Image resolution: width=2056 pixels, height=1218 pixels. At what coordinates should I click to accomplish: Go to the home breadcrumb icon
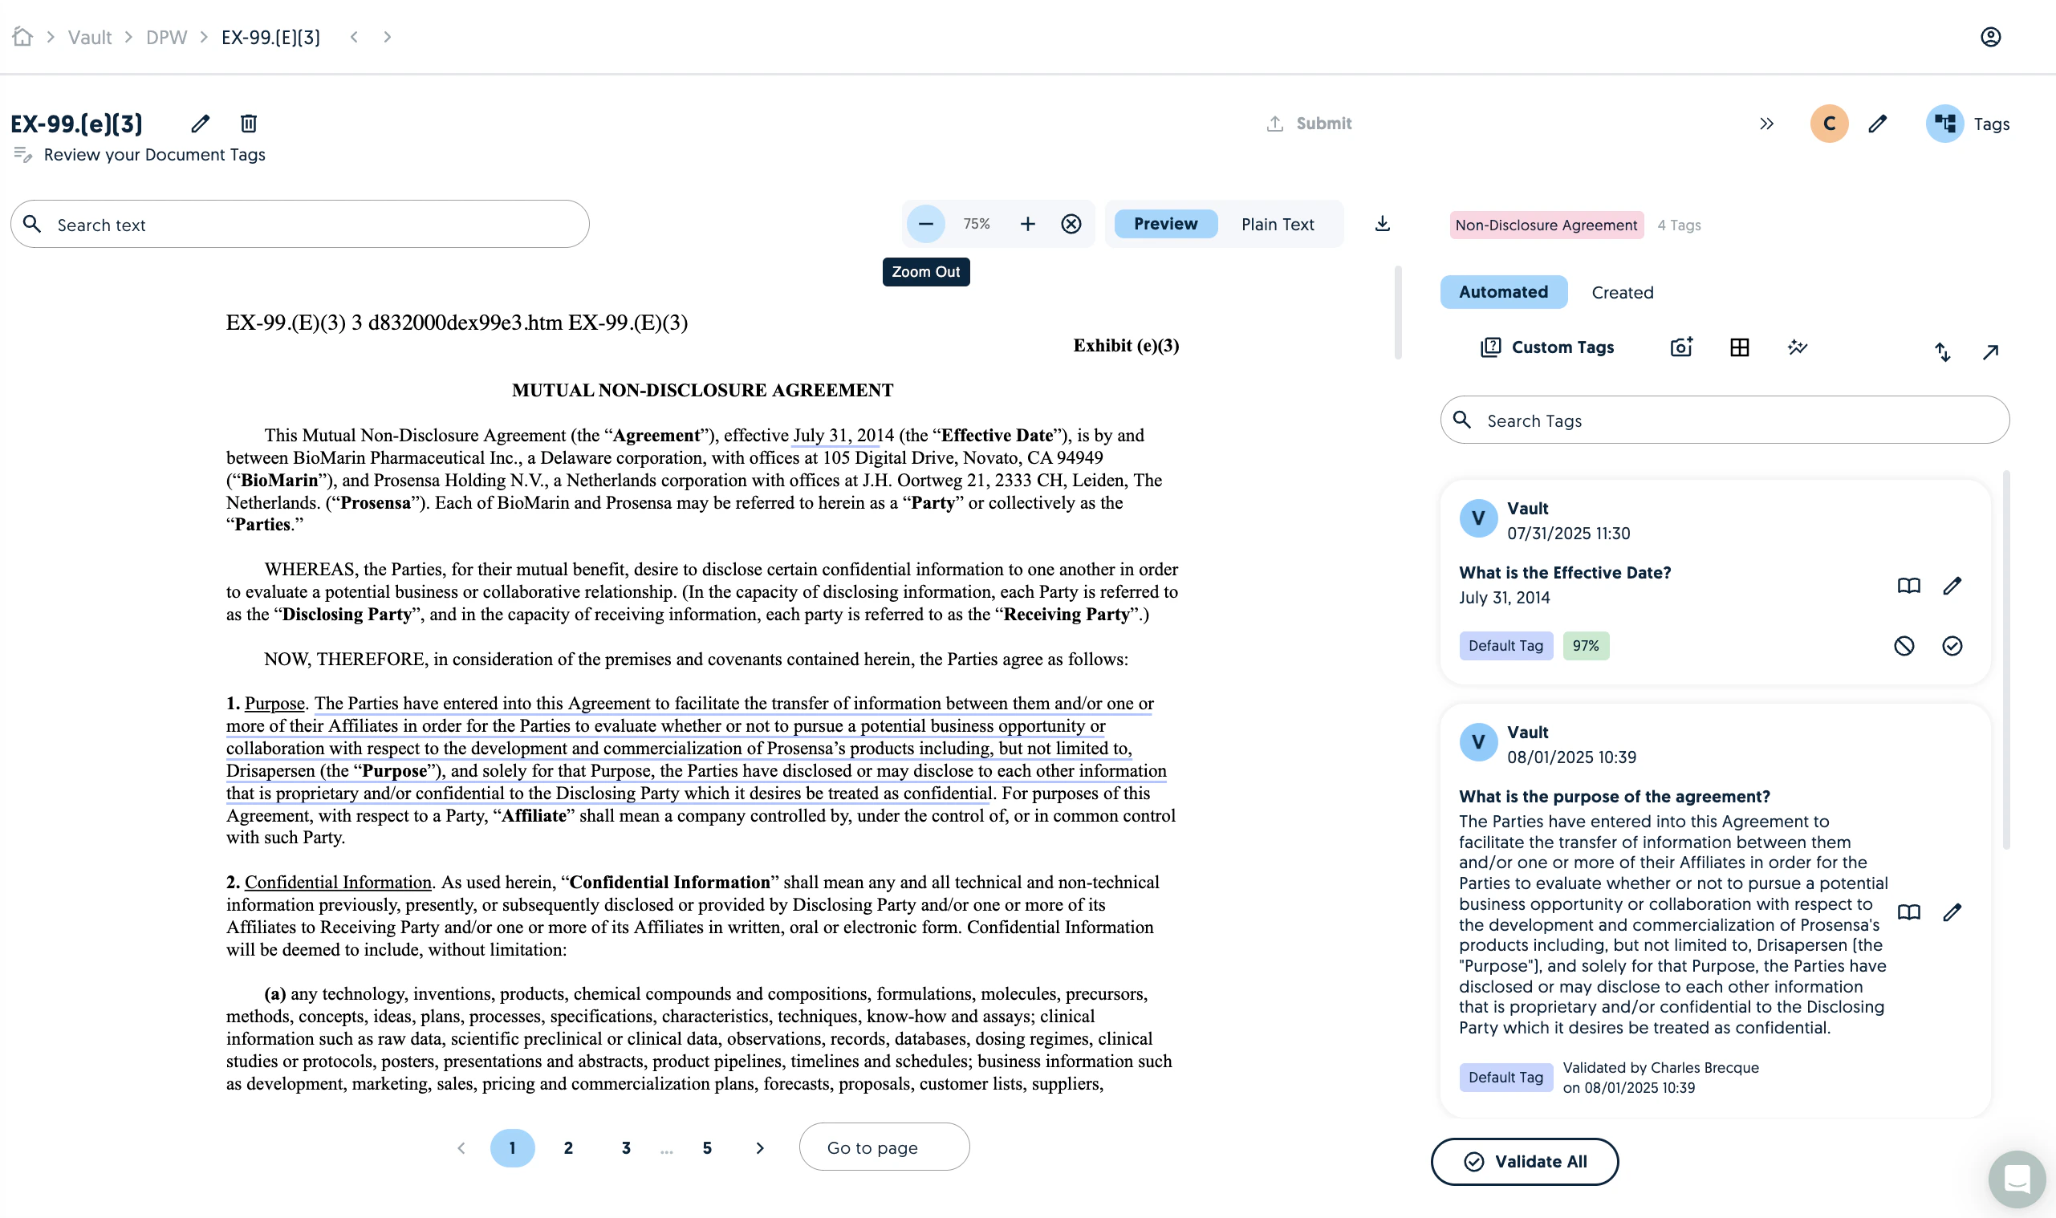(x=23, y=37)
